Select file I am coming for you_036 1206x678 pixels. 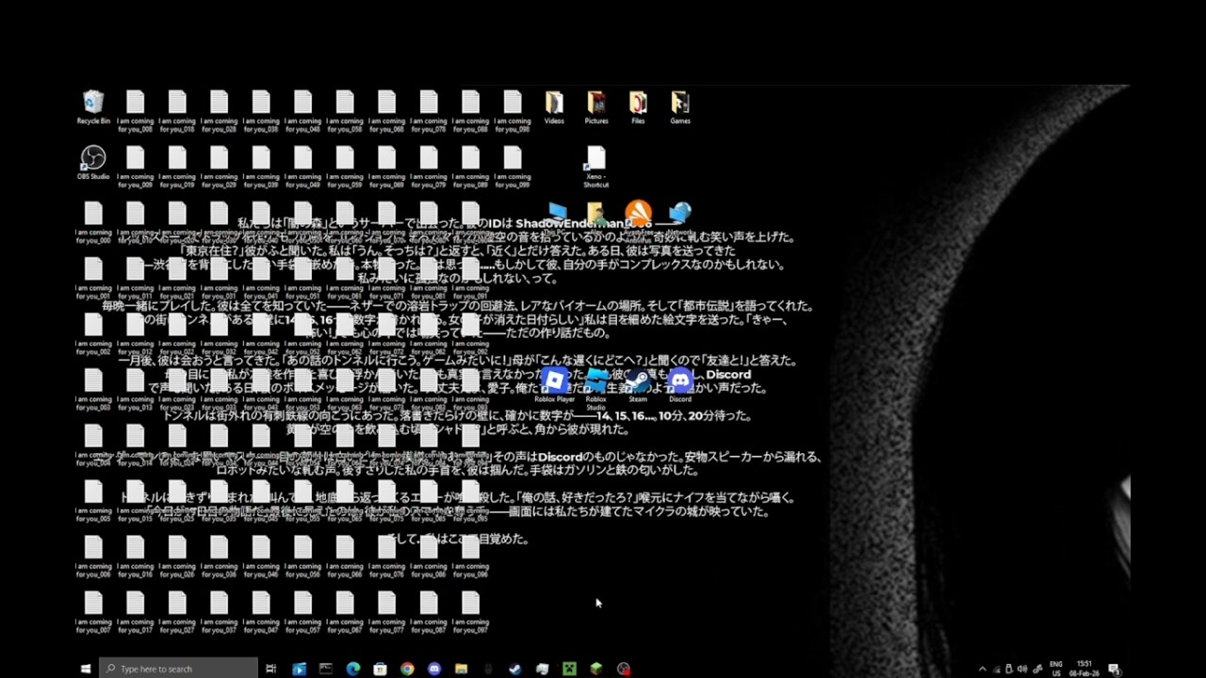(220, 557)
